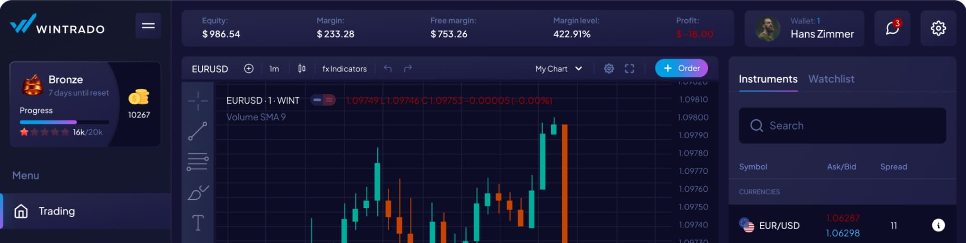This screenshot has height=243, width=966.
Task: Click the search magnifier icon
Action: point(756,125)
